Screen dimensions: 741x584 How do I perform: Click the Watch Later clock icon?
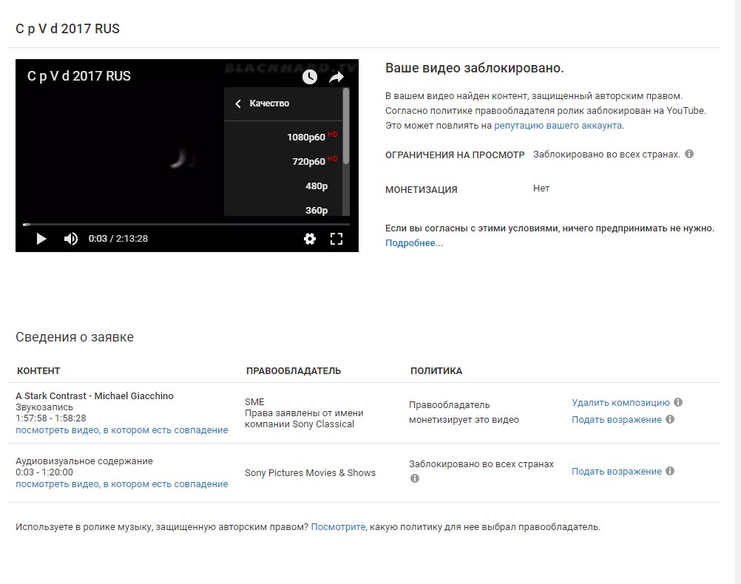310,77
